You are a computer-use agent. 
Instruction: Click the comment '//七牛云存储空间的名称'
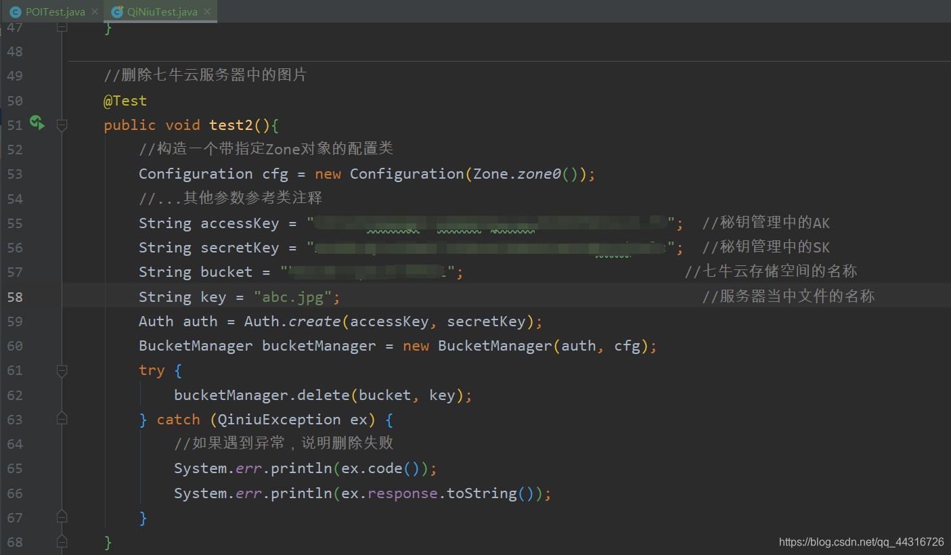(771, 272)
